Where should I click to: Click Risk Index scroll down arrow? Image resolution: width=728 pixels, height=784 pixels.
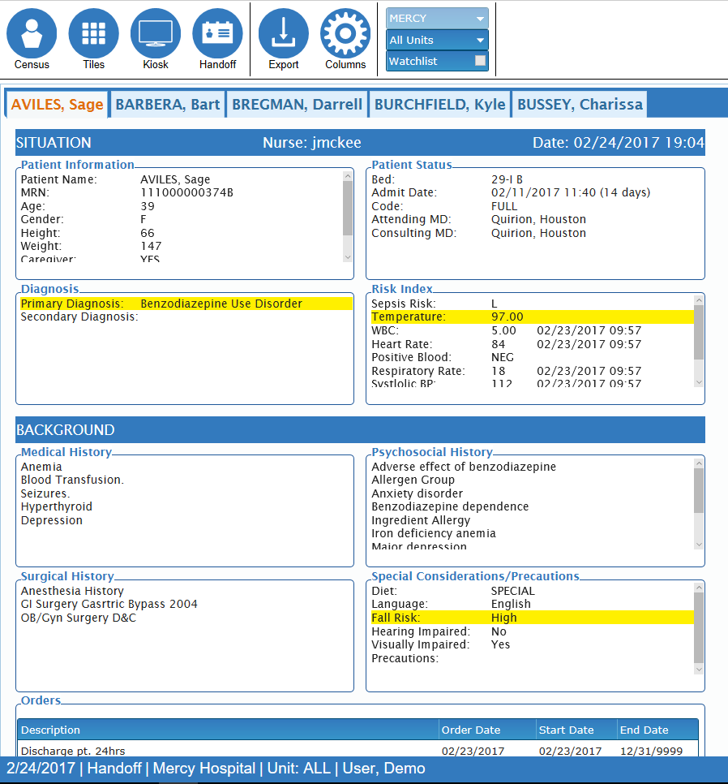699,382
